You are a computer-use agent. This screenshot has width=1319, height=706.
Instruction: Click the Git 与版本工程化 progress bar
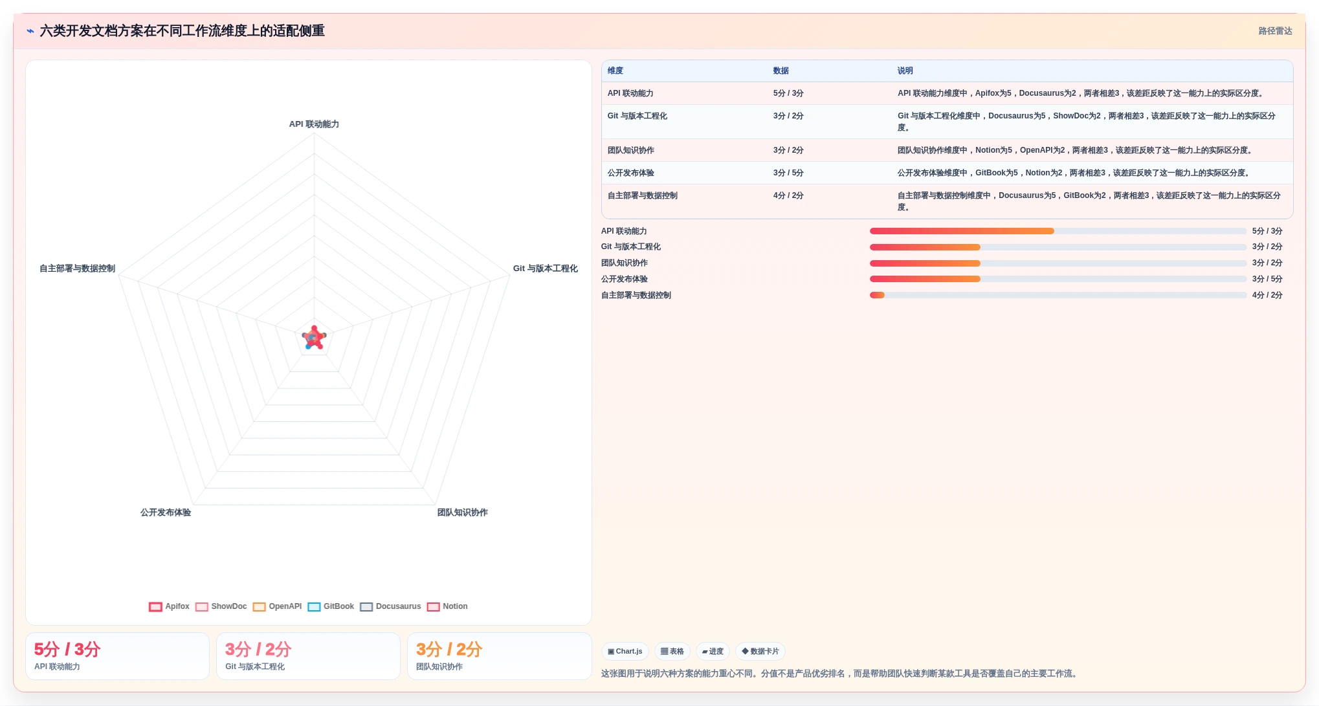(x=1058, y=247)
